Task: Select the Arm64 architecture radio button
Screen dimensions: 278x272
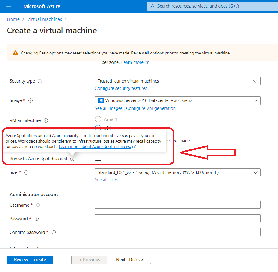Action: tap(98, 119)
